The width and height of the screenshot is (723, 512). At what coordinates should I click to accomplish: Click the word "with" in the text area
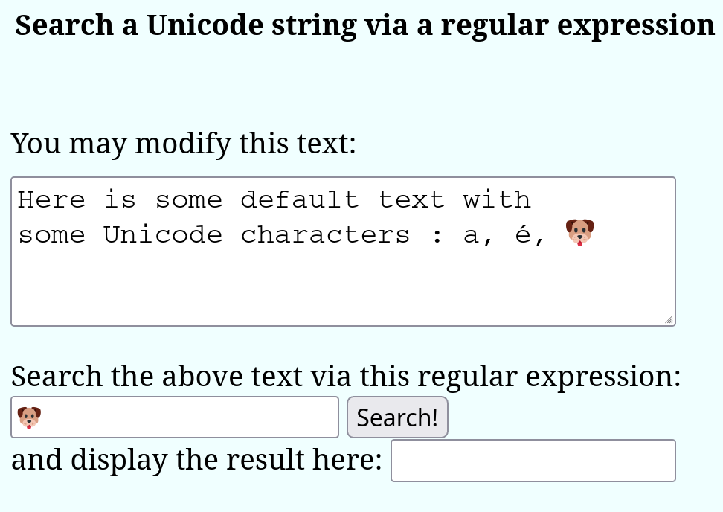click(497, 200)
